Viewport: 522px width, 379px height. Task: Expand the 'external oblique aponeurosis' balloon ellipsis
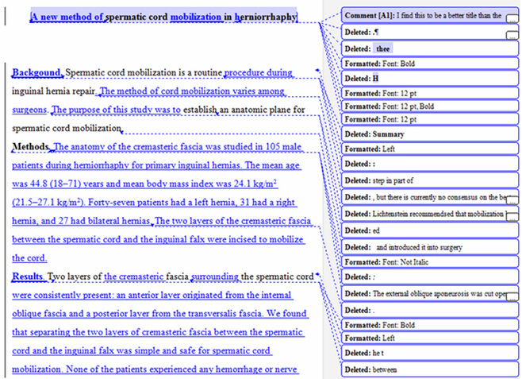(x=512, y=294)
